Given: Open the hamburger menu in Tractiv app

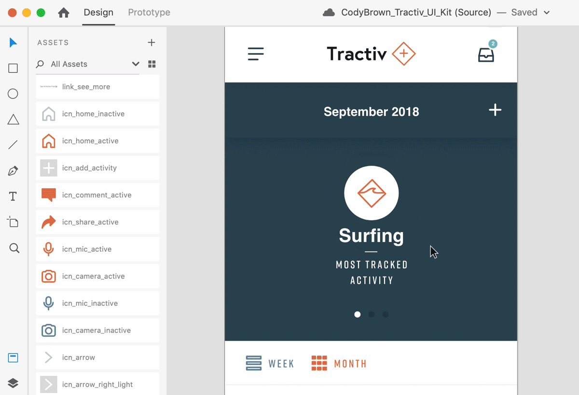Looking at the screenshot, I should [256, 53].
